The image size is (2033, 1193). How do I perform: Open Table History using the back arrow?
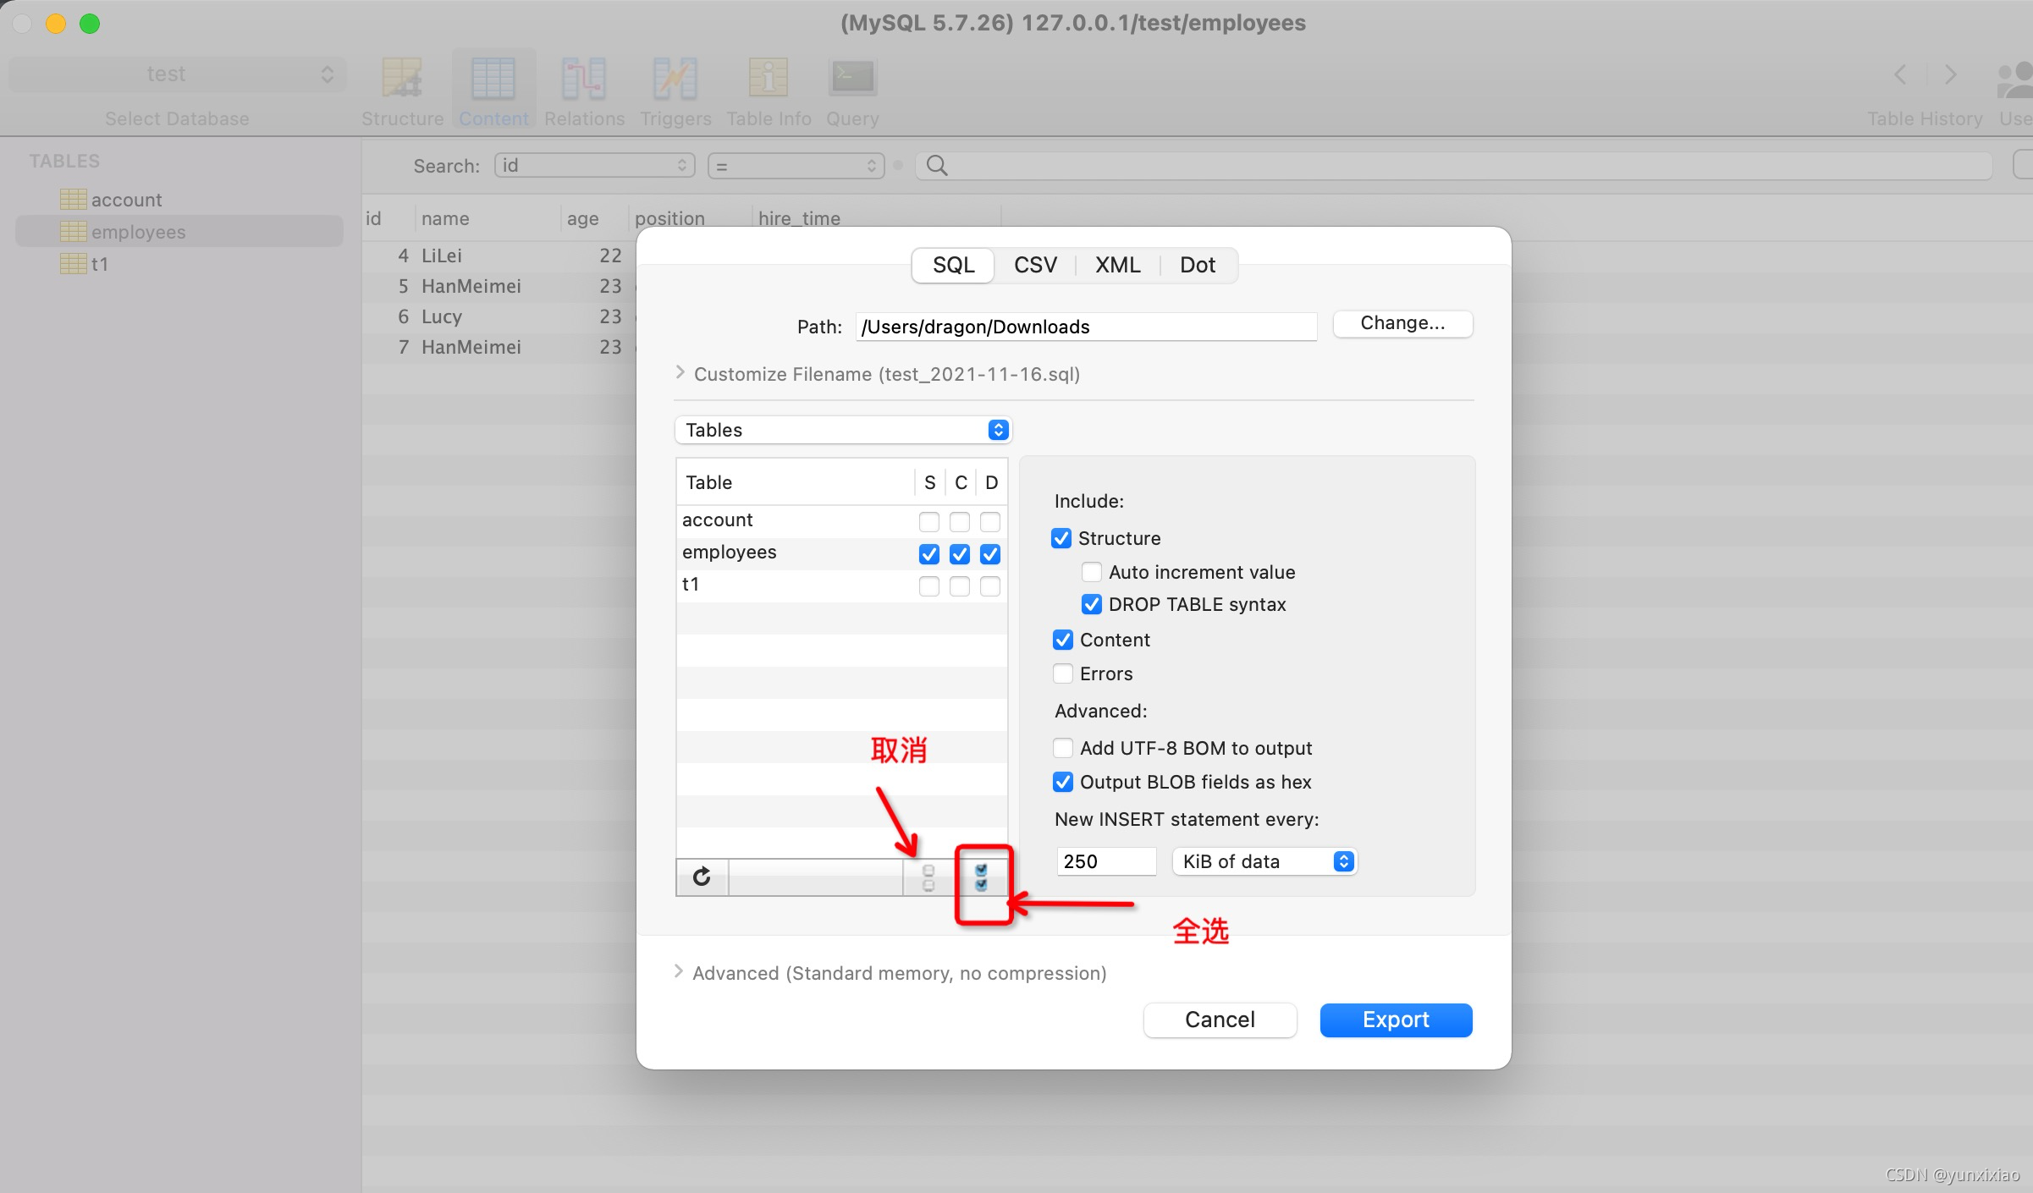pos(1900,74)
